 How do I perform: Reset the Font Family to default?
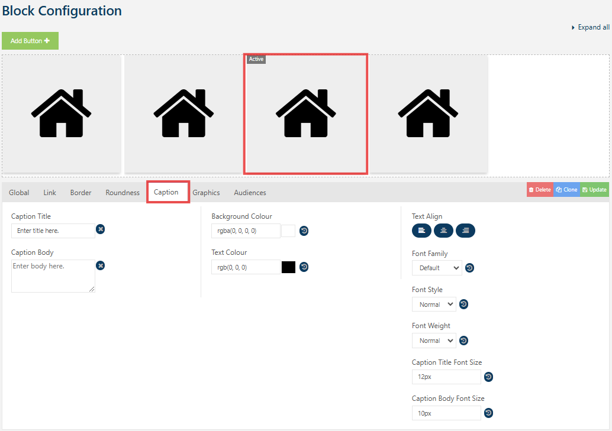coord(469,268)
